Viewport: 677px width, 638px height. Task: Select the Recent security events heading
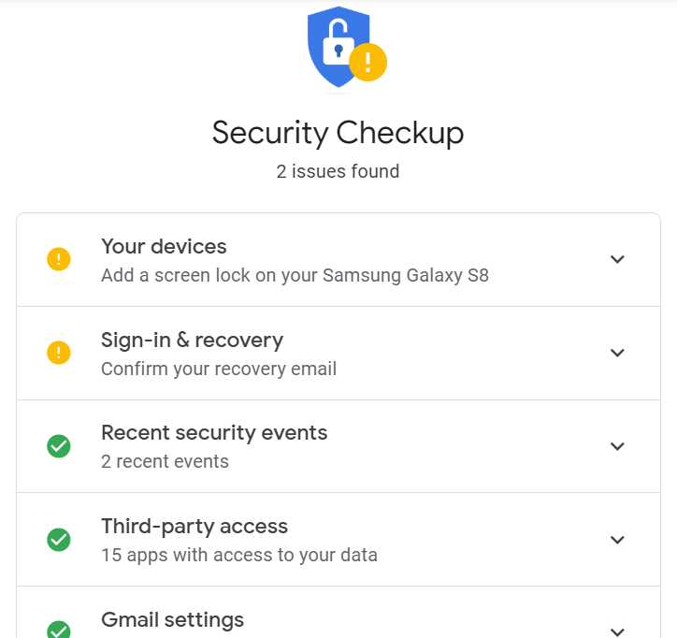click(x=214, y=433)
